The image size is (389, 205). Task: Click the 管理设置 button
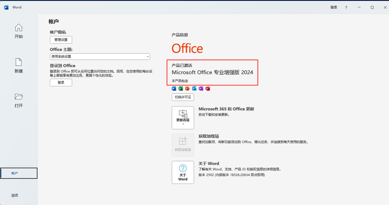click(x=61, y=40)
